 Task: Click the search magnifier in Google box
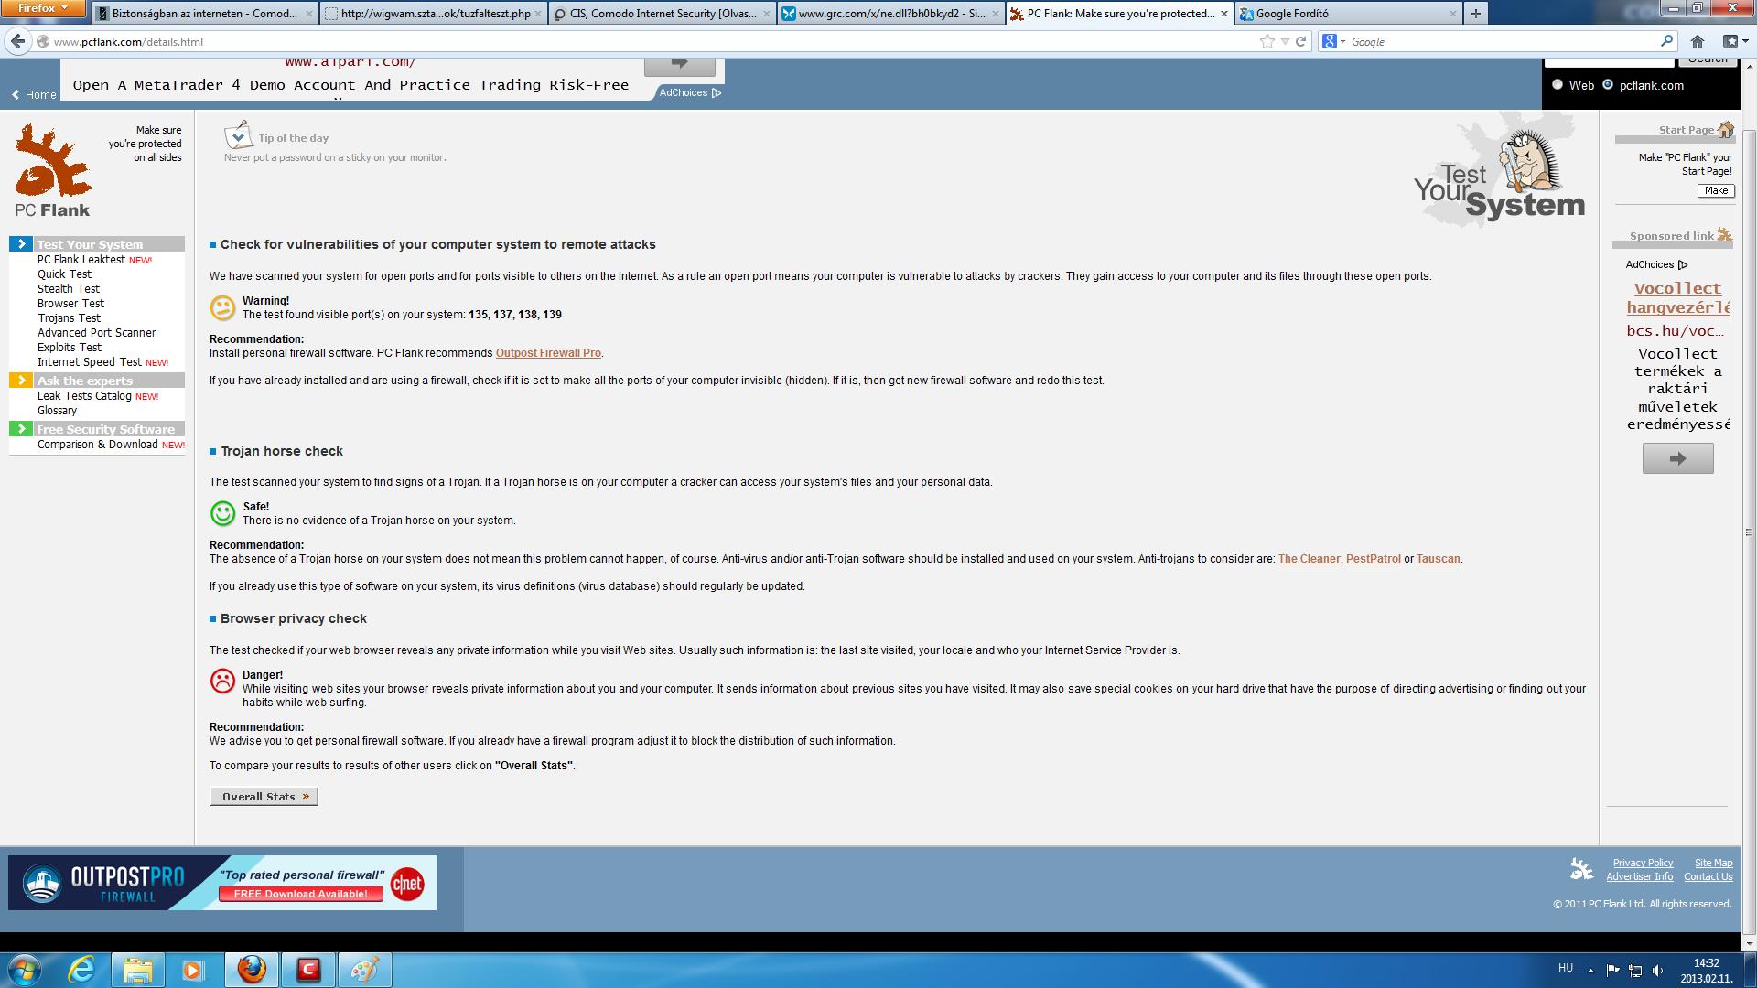click(1666, 41)
